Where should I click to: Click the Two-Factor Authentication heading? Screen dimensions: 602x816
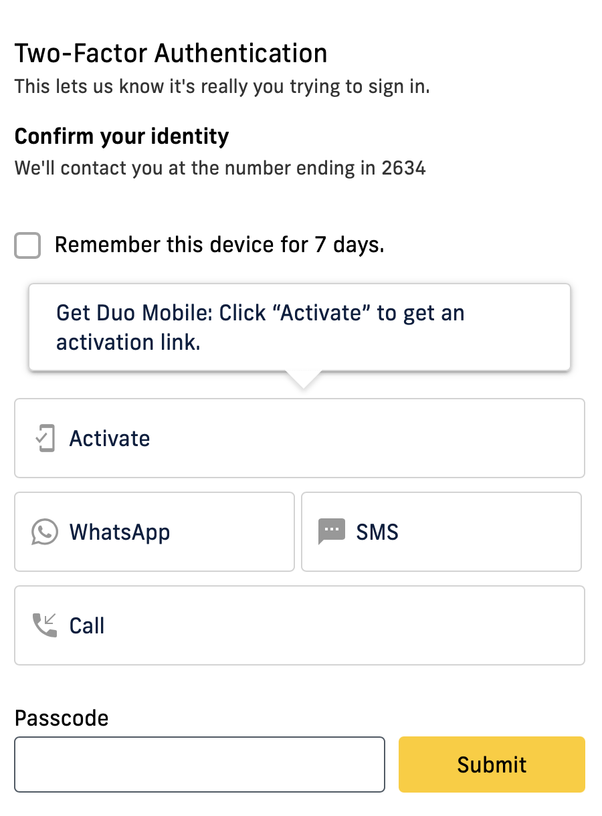point(171,54)
